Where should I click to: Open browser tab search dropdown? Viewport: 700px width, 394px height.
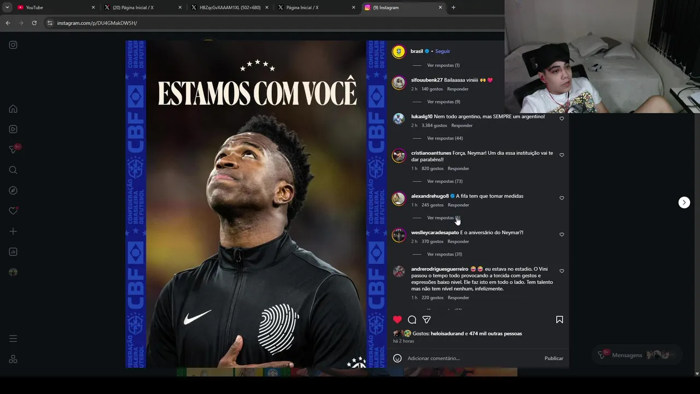tap(7, 7)
